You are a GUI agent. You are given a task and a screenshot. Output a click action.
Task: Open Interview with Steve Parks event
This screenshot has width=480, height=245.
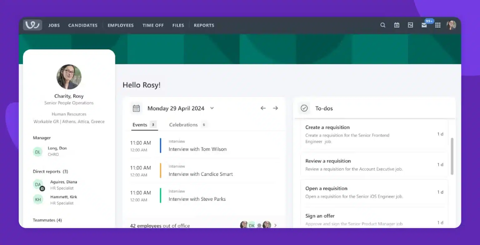pyautogui.click(x=204, y=196)
